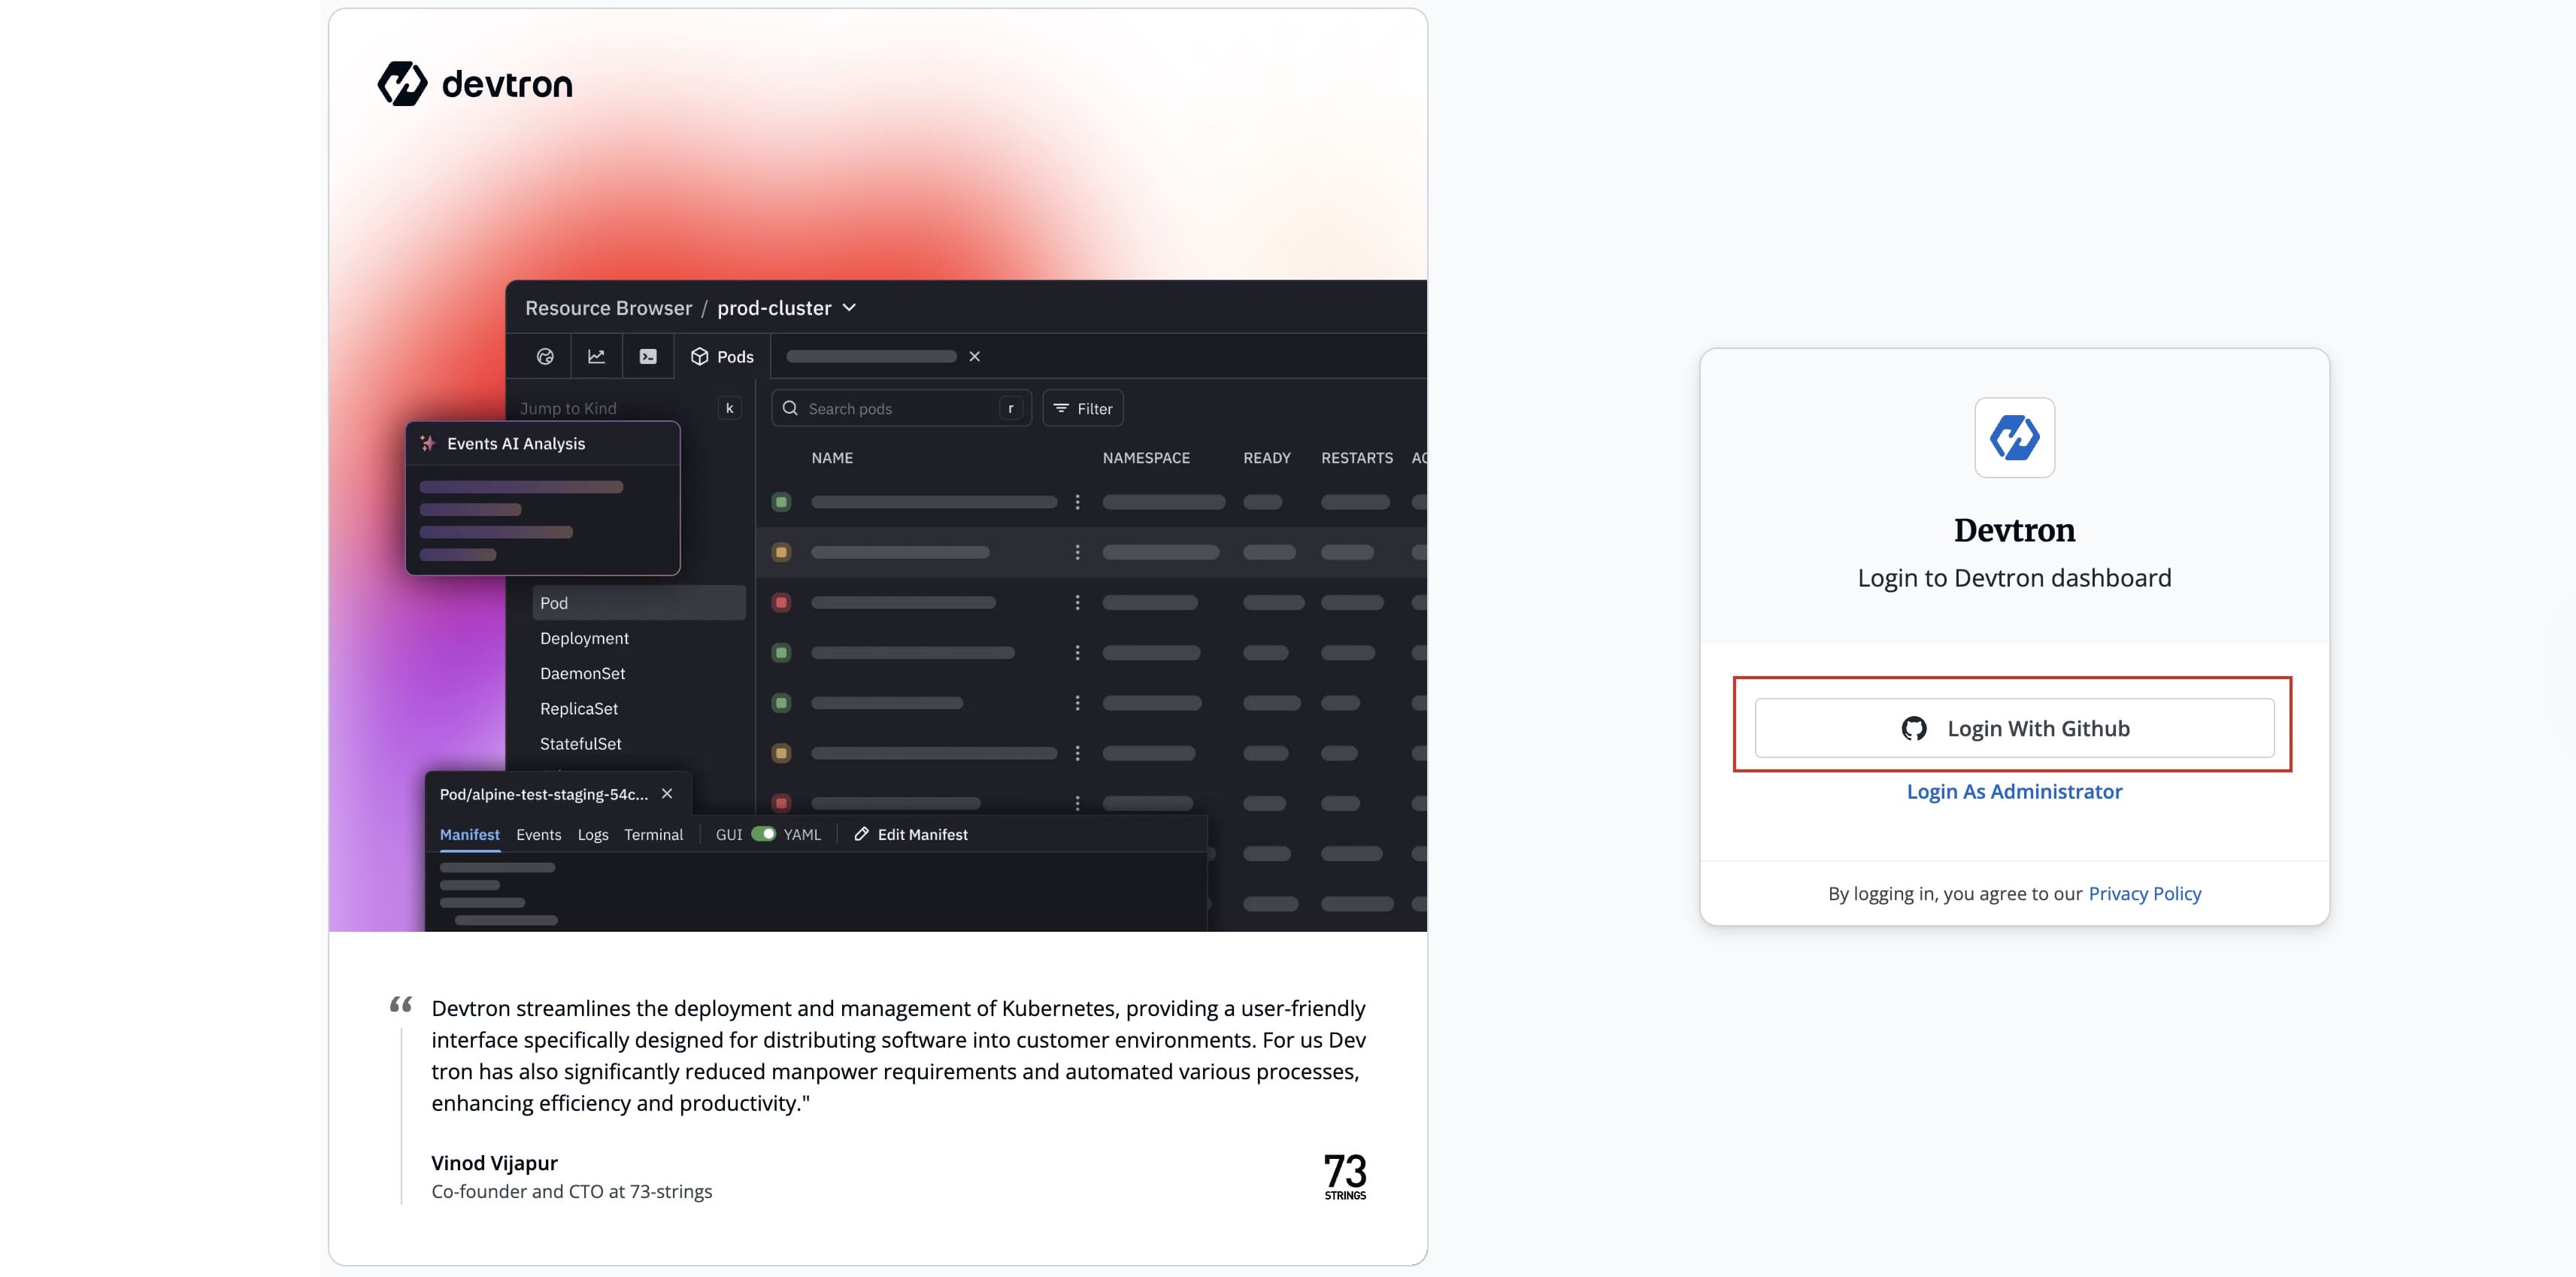The height and width of the screenshot is (1277, 2576).
Task: Open the Filter dropdown beside the search box
Action: click(1083, 409)
